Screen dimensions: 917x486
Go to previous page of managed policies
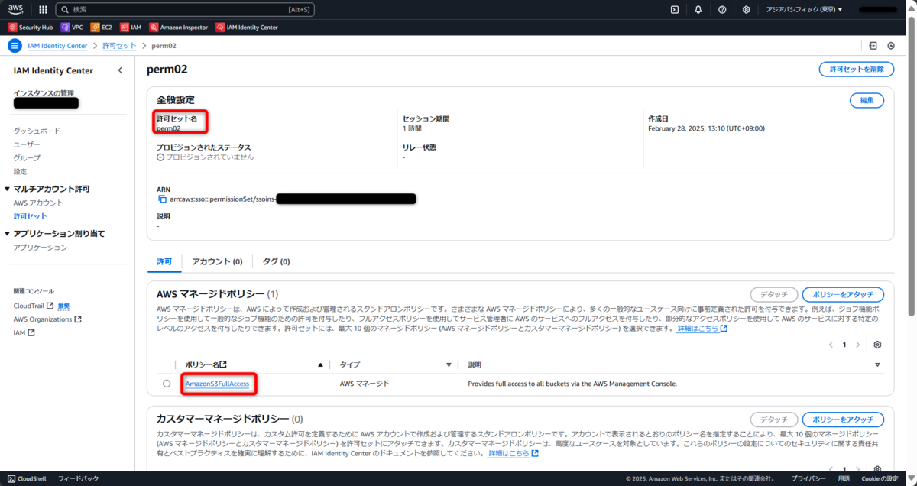pos(831,345)
